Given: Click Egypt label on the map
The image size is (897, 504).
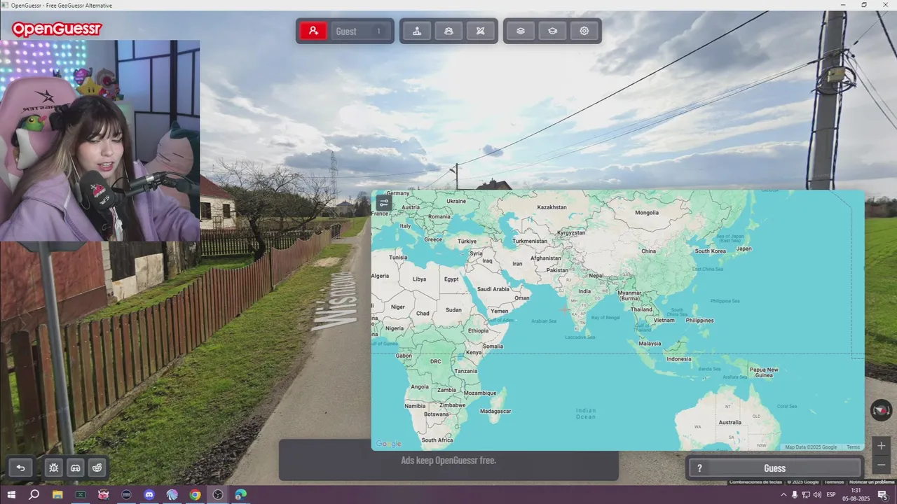Looking at the screenshot, I should (x=451, y=279).
